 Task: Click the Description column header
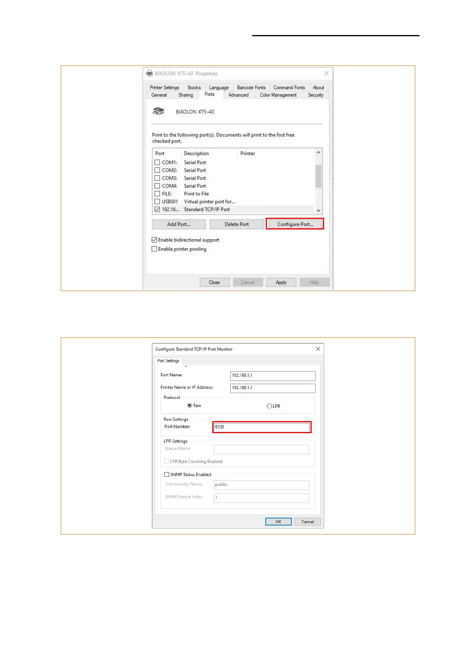click(210, 153)
